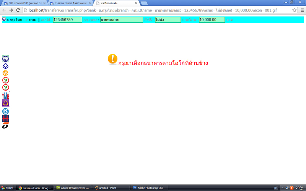Screen dimensions: 306x191
Task: Open the Chrome hamburger menu
Action: [x=302, y=10]
